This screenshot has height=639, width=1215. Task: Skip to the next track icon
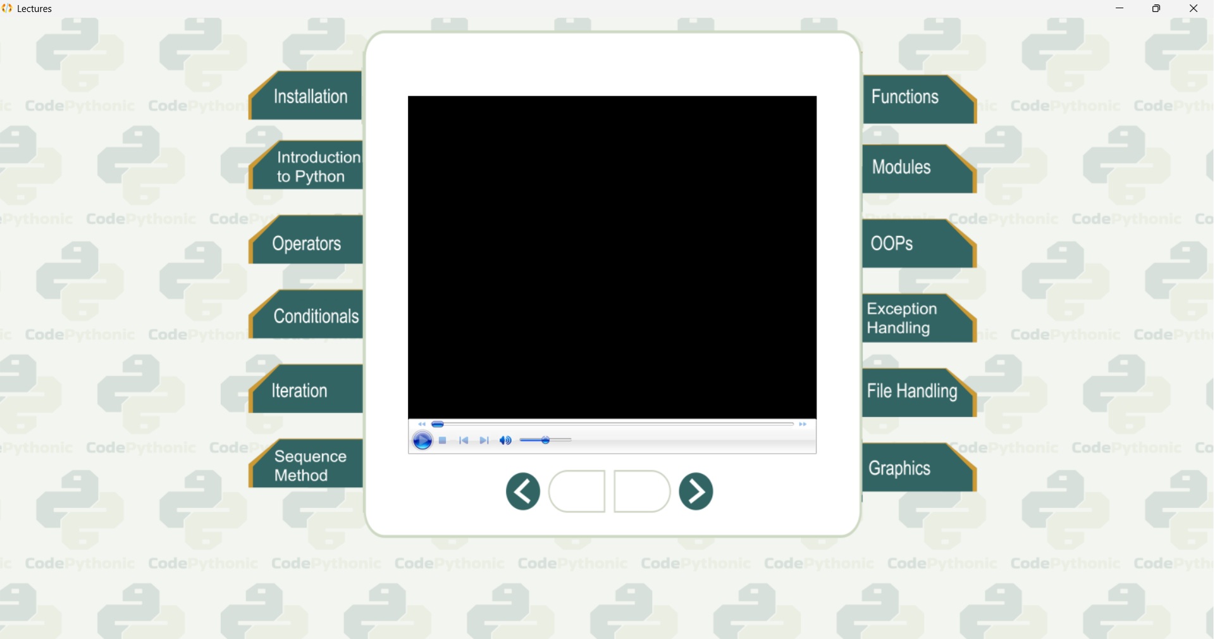[x=485, y=441]
